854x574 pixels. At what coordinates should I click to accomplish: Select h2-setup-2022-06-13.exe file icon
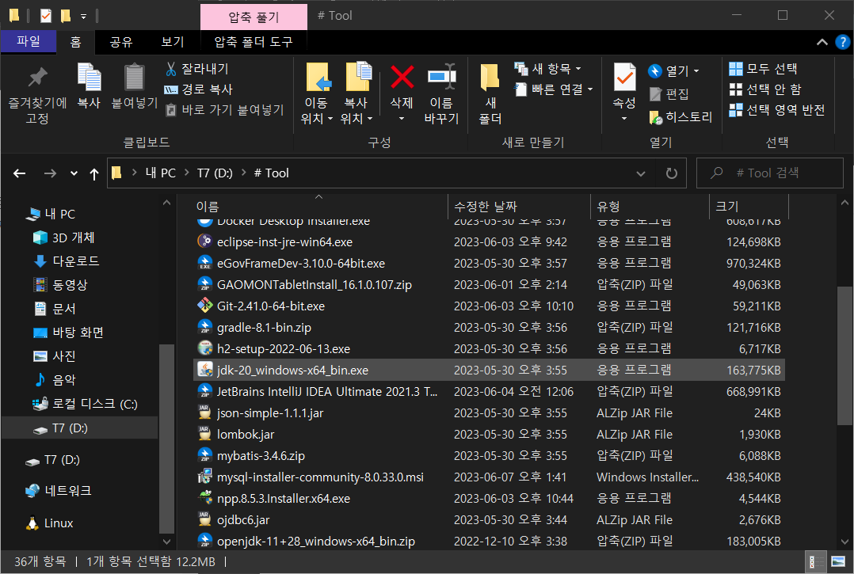pos(204,348)
